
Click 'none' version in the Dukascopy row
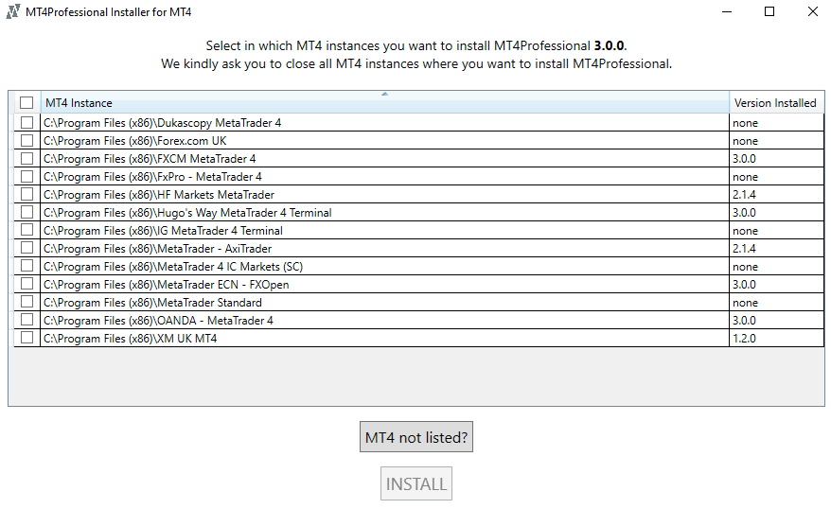pyautogui.click(x=745, y=123)
